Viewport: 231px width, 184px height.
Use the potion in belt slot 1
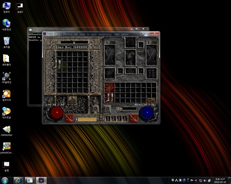(108, 119)
